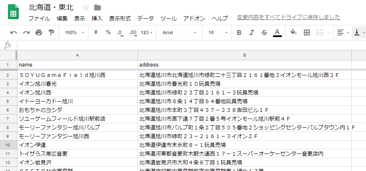366x171 pixels.
Task: Select cell イオン岩見沢
Action: pos(78,162)
